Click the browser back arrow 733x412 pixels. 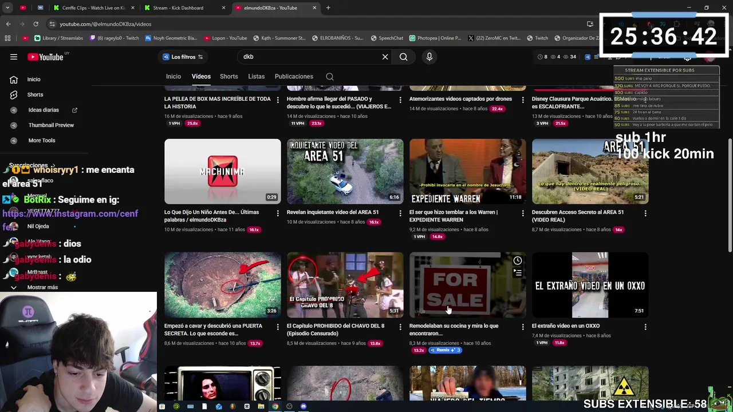[x=9, y=24]
